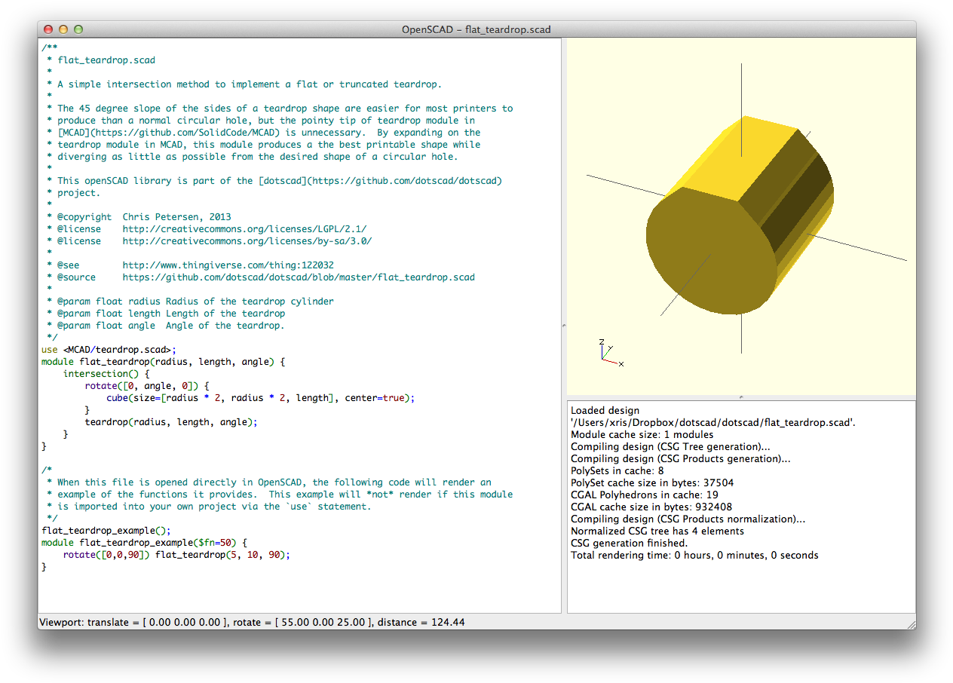This screenshot has width=953, height=683.
Task: Click the green zoom window button
Action: [78, 29]
